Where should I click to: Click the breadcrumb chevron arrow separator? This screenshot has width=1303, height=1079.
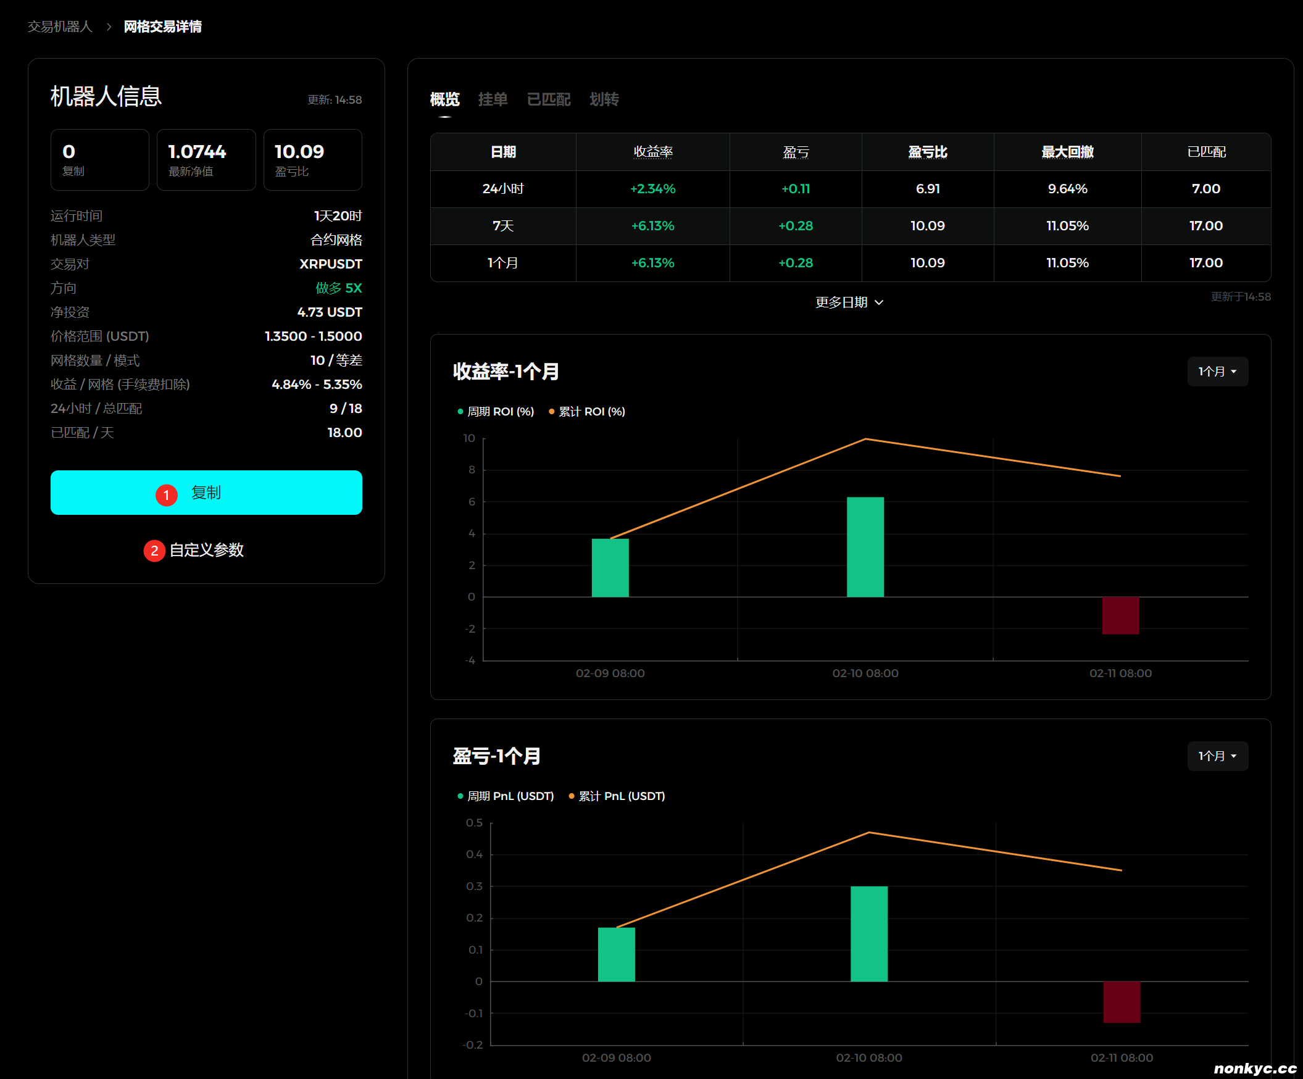tap(109, 27)
